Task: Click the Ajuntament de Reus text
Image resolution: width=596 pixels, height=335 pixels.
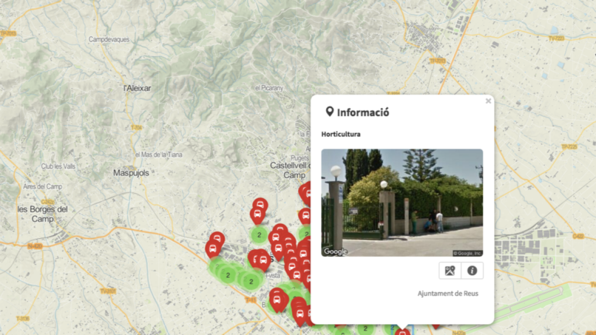Action: click(x=447, y=293)
